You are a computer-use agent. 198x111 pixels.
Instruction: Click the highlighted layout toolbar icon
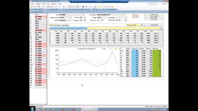[x=77, y=7]
